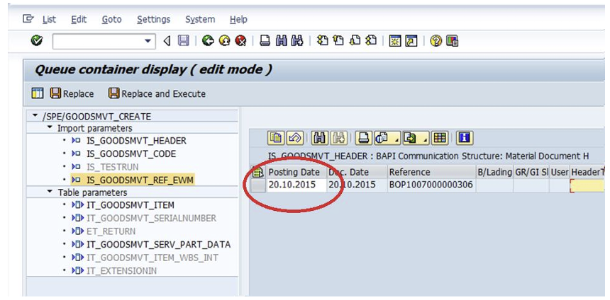The width and height of the screenshot is (610, 300).
Task: Collapse the /SPE/GOODSMVT_CREATE tree node
Action: click(35, 115)
